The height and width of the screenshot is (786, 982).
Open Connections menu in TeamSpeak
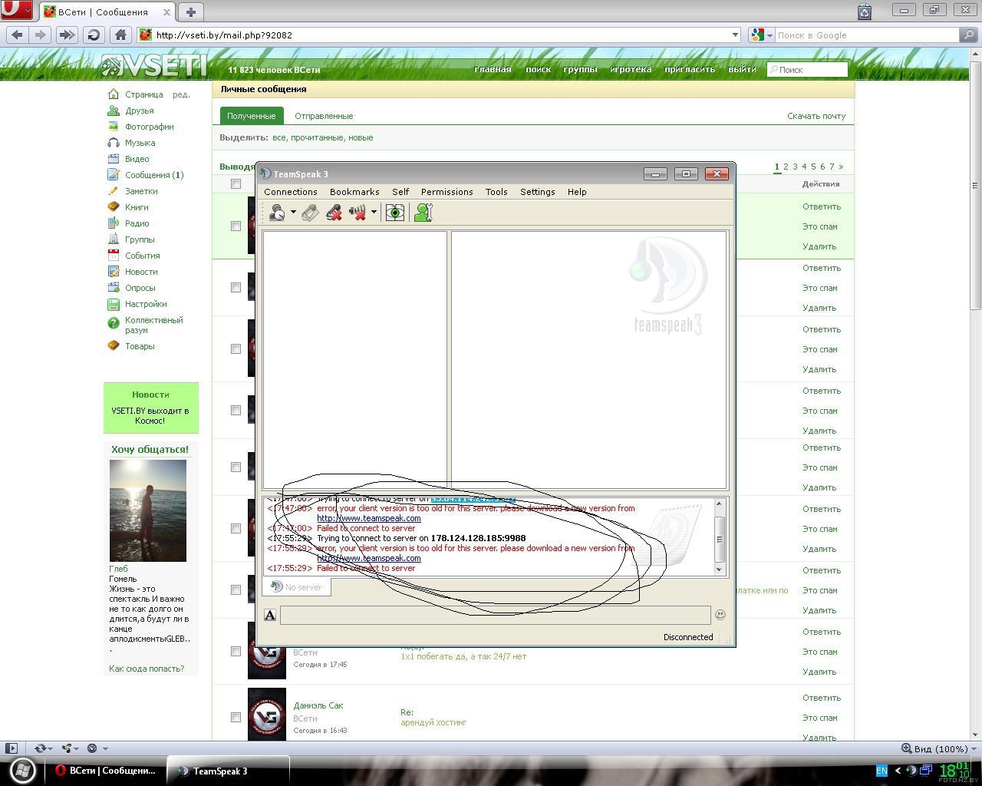click(x=290, y=192)
